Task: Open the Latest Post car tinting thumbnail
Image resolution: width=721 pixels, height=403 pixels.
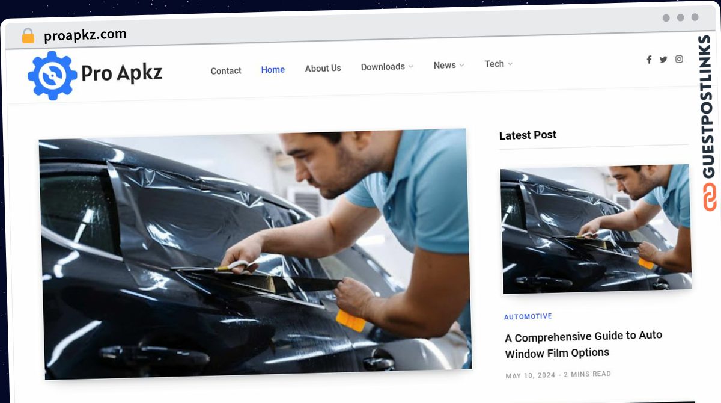Action: [x=596, y=229]
